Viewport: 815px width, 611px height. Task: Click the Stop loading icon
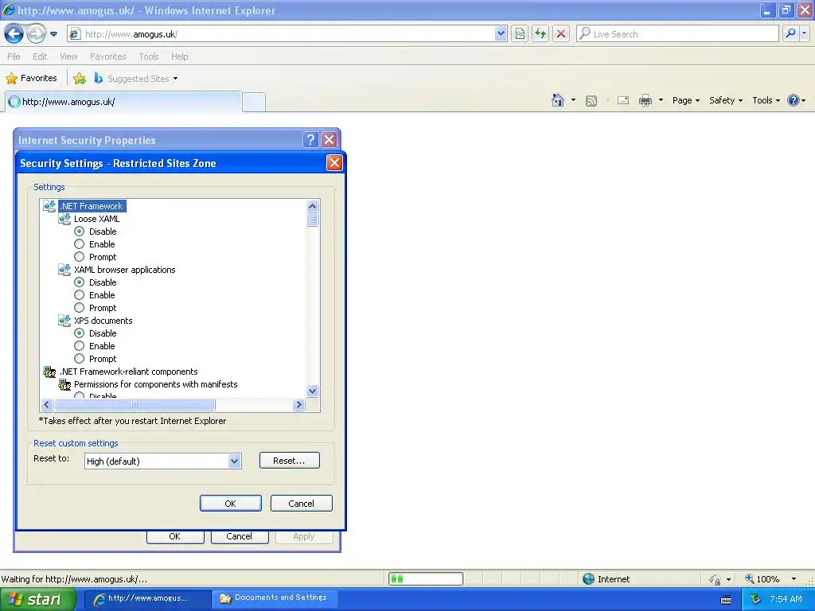coord(561,34)
